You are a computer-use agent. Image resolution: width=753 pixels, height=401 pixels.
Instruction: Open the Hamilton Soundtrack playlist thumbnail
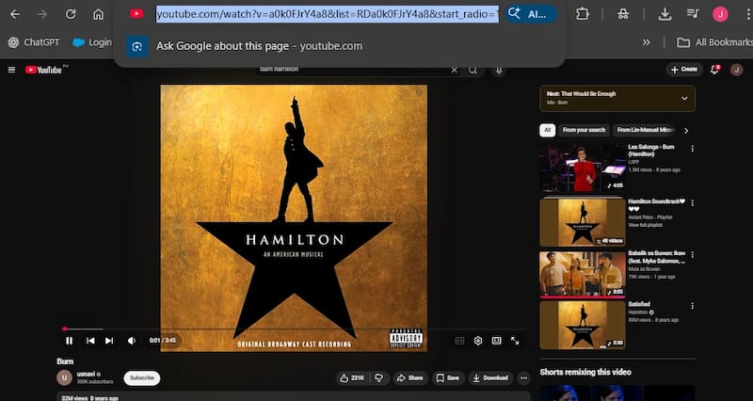tap(583, 222)
